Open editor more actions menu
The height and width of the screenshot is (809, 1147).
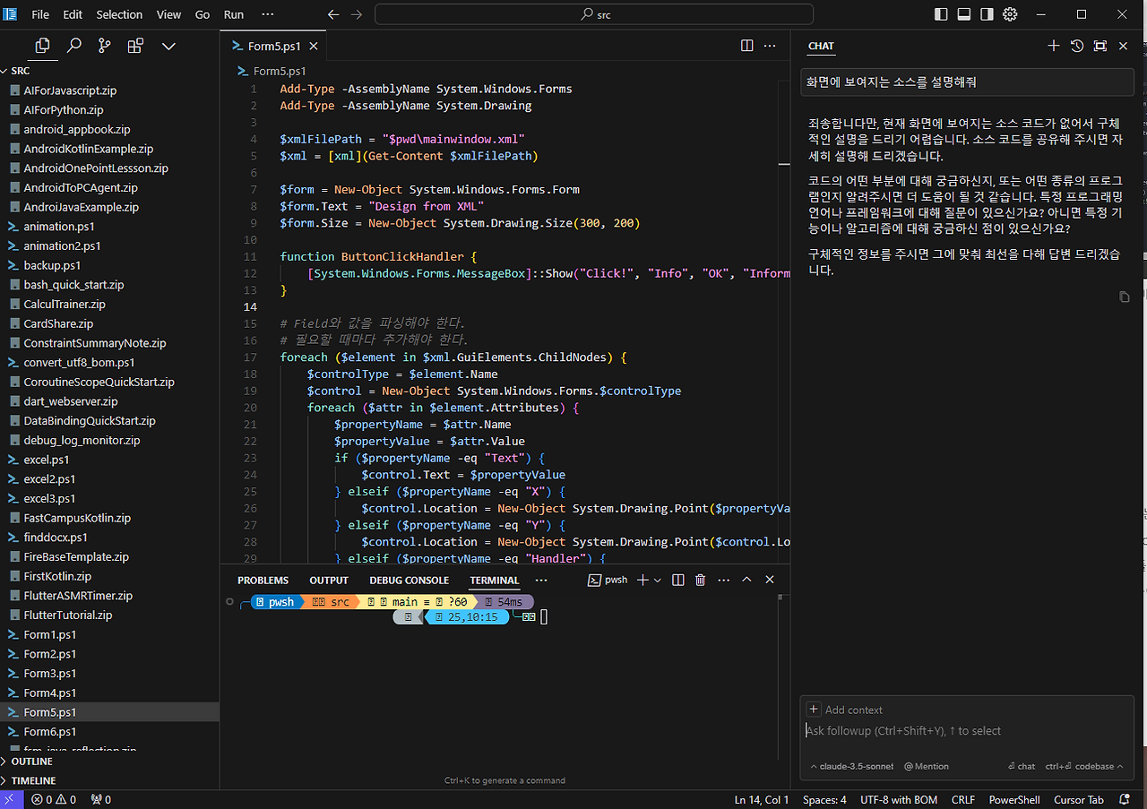point(769,46)
